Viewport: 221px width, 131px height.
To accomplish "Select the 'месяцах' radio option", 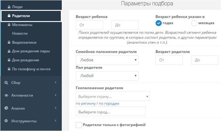I will [194, 23].
